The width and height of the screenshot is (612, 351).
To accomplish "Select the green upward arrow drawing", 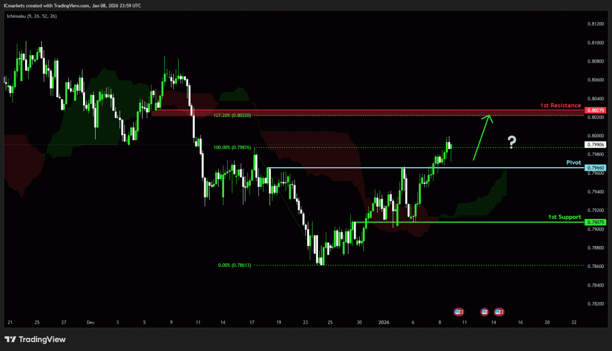I will (482, 137).
